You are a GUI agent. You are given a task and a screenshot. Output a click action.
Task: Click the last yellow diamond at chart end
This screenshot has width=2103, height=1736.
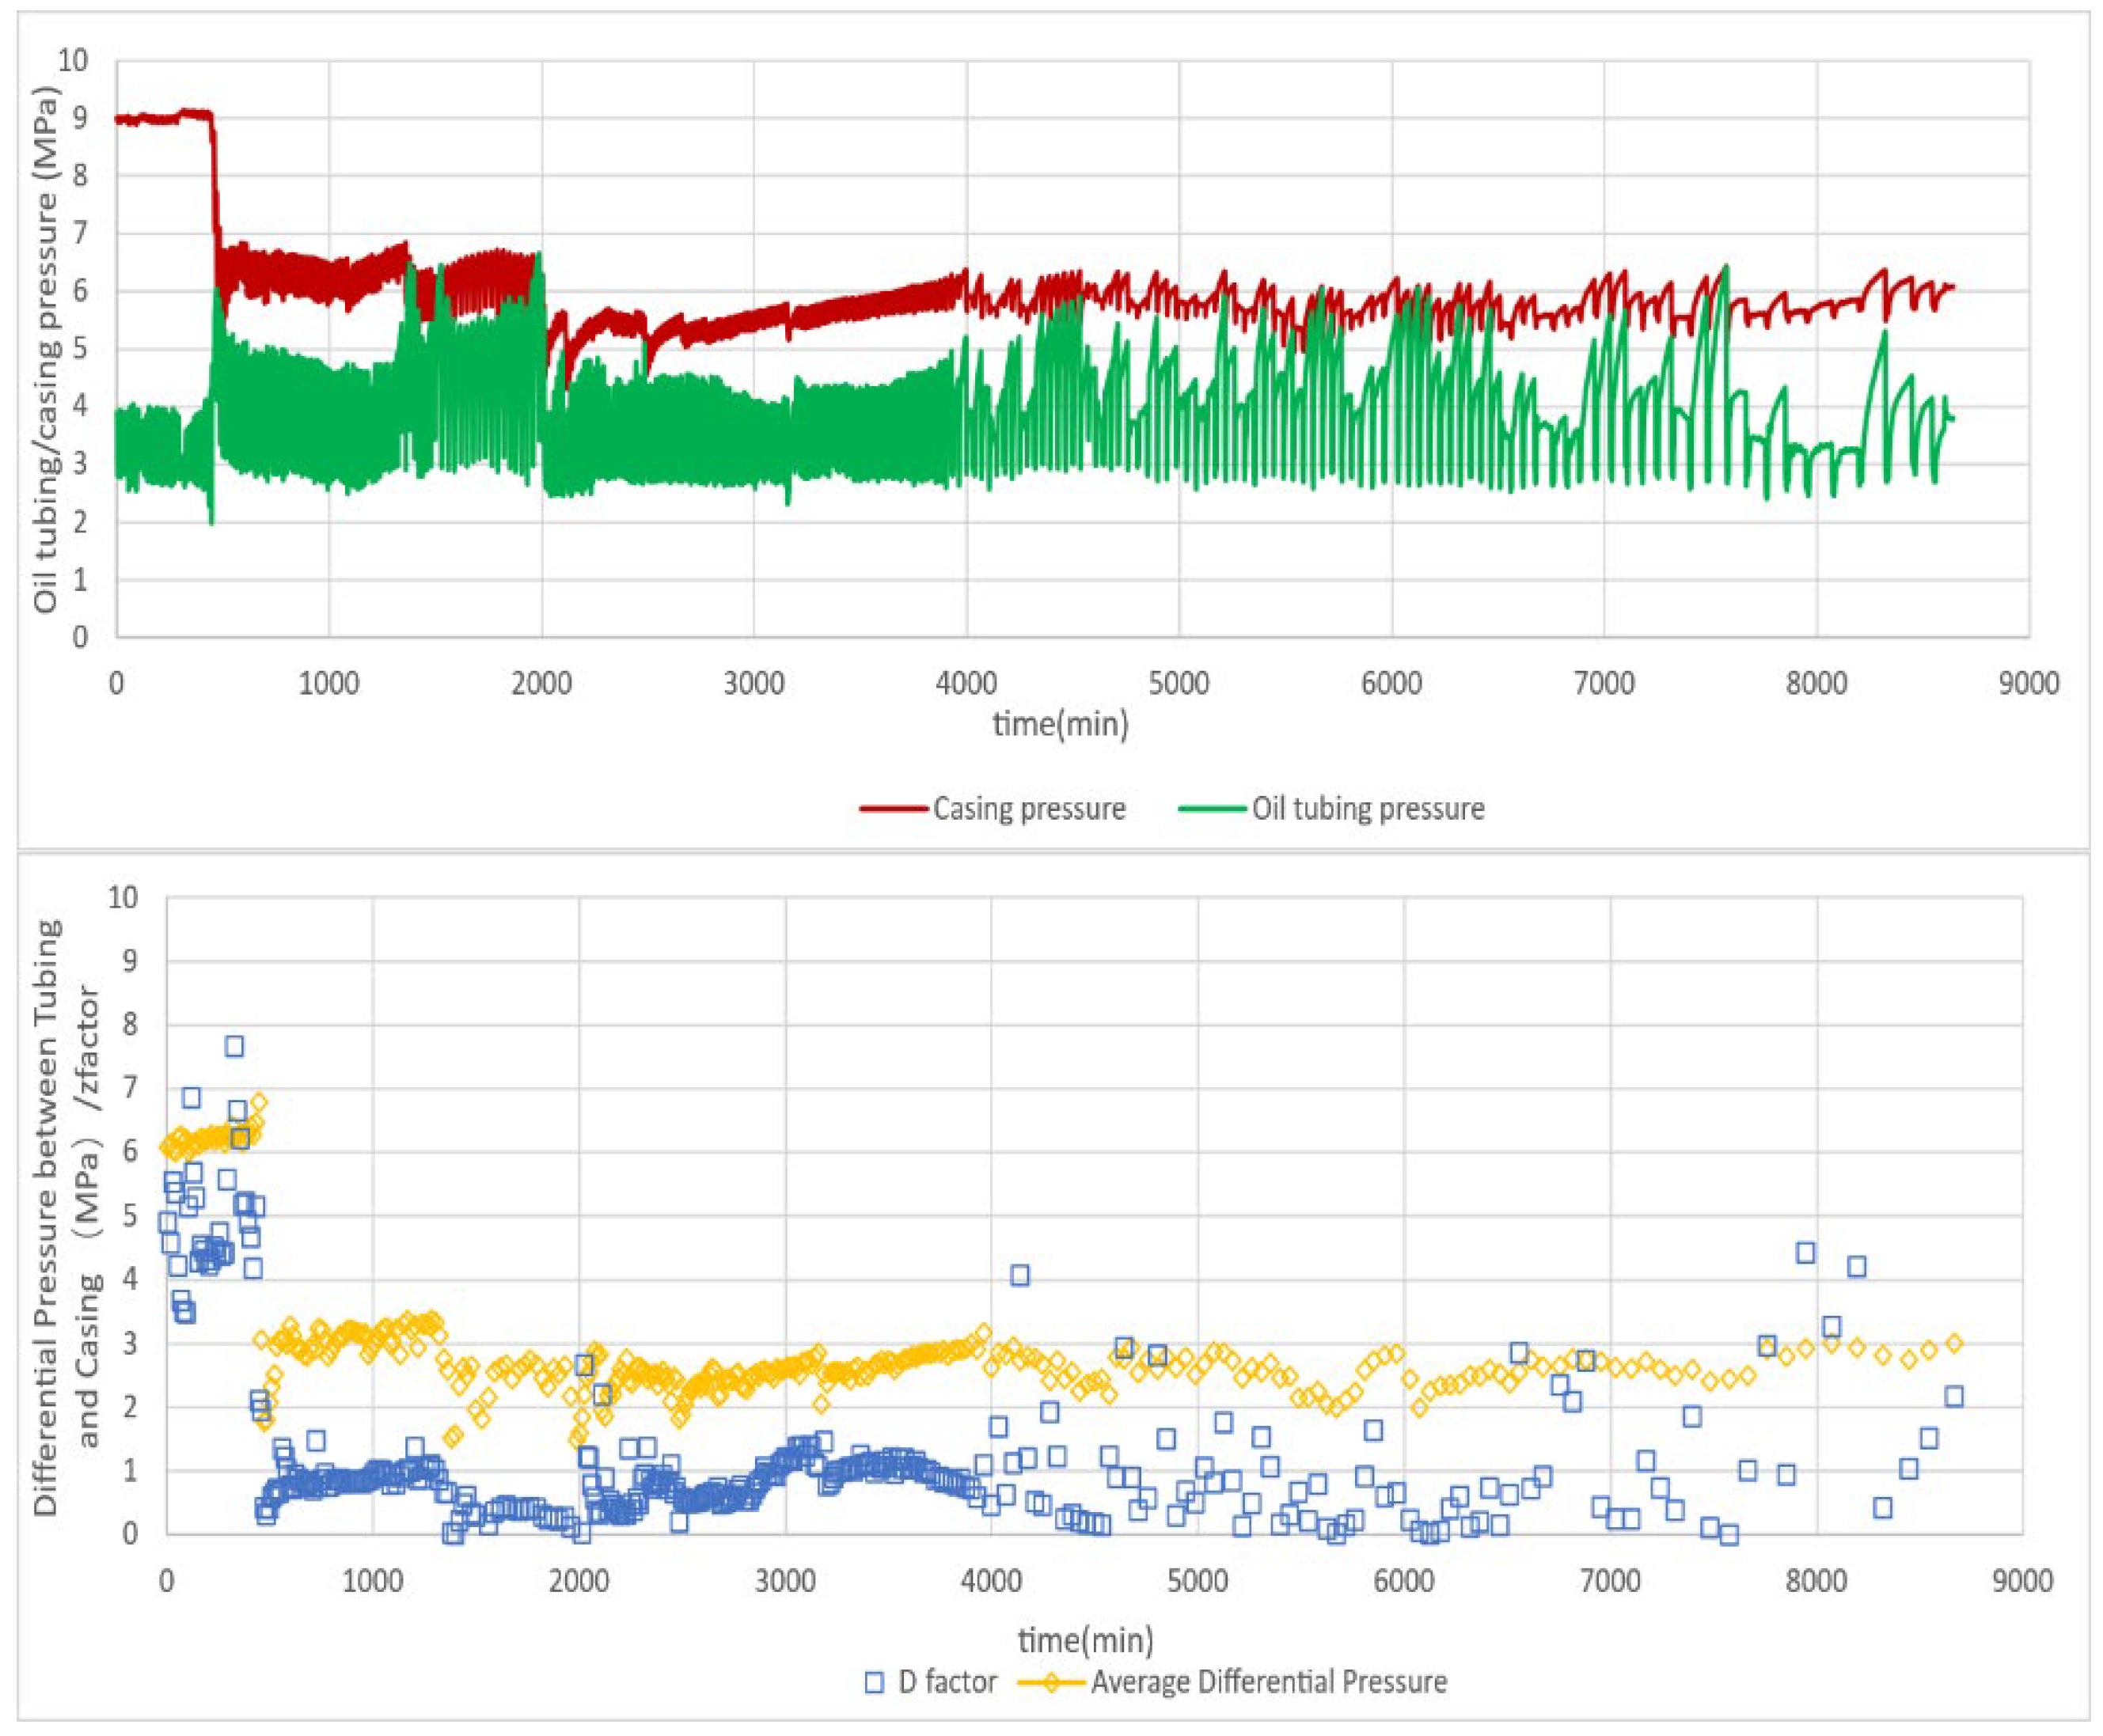pyautogui.click(x=1954, y=1343)
